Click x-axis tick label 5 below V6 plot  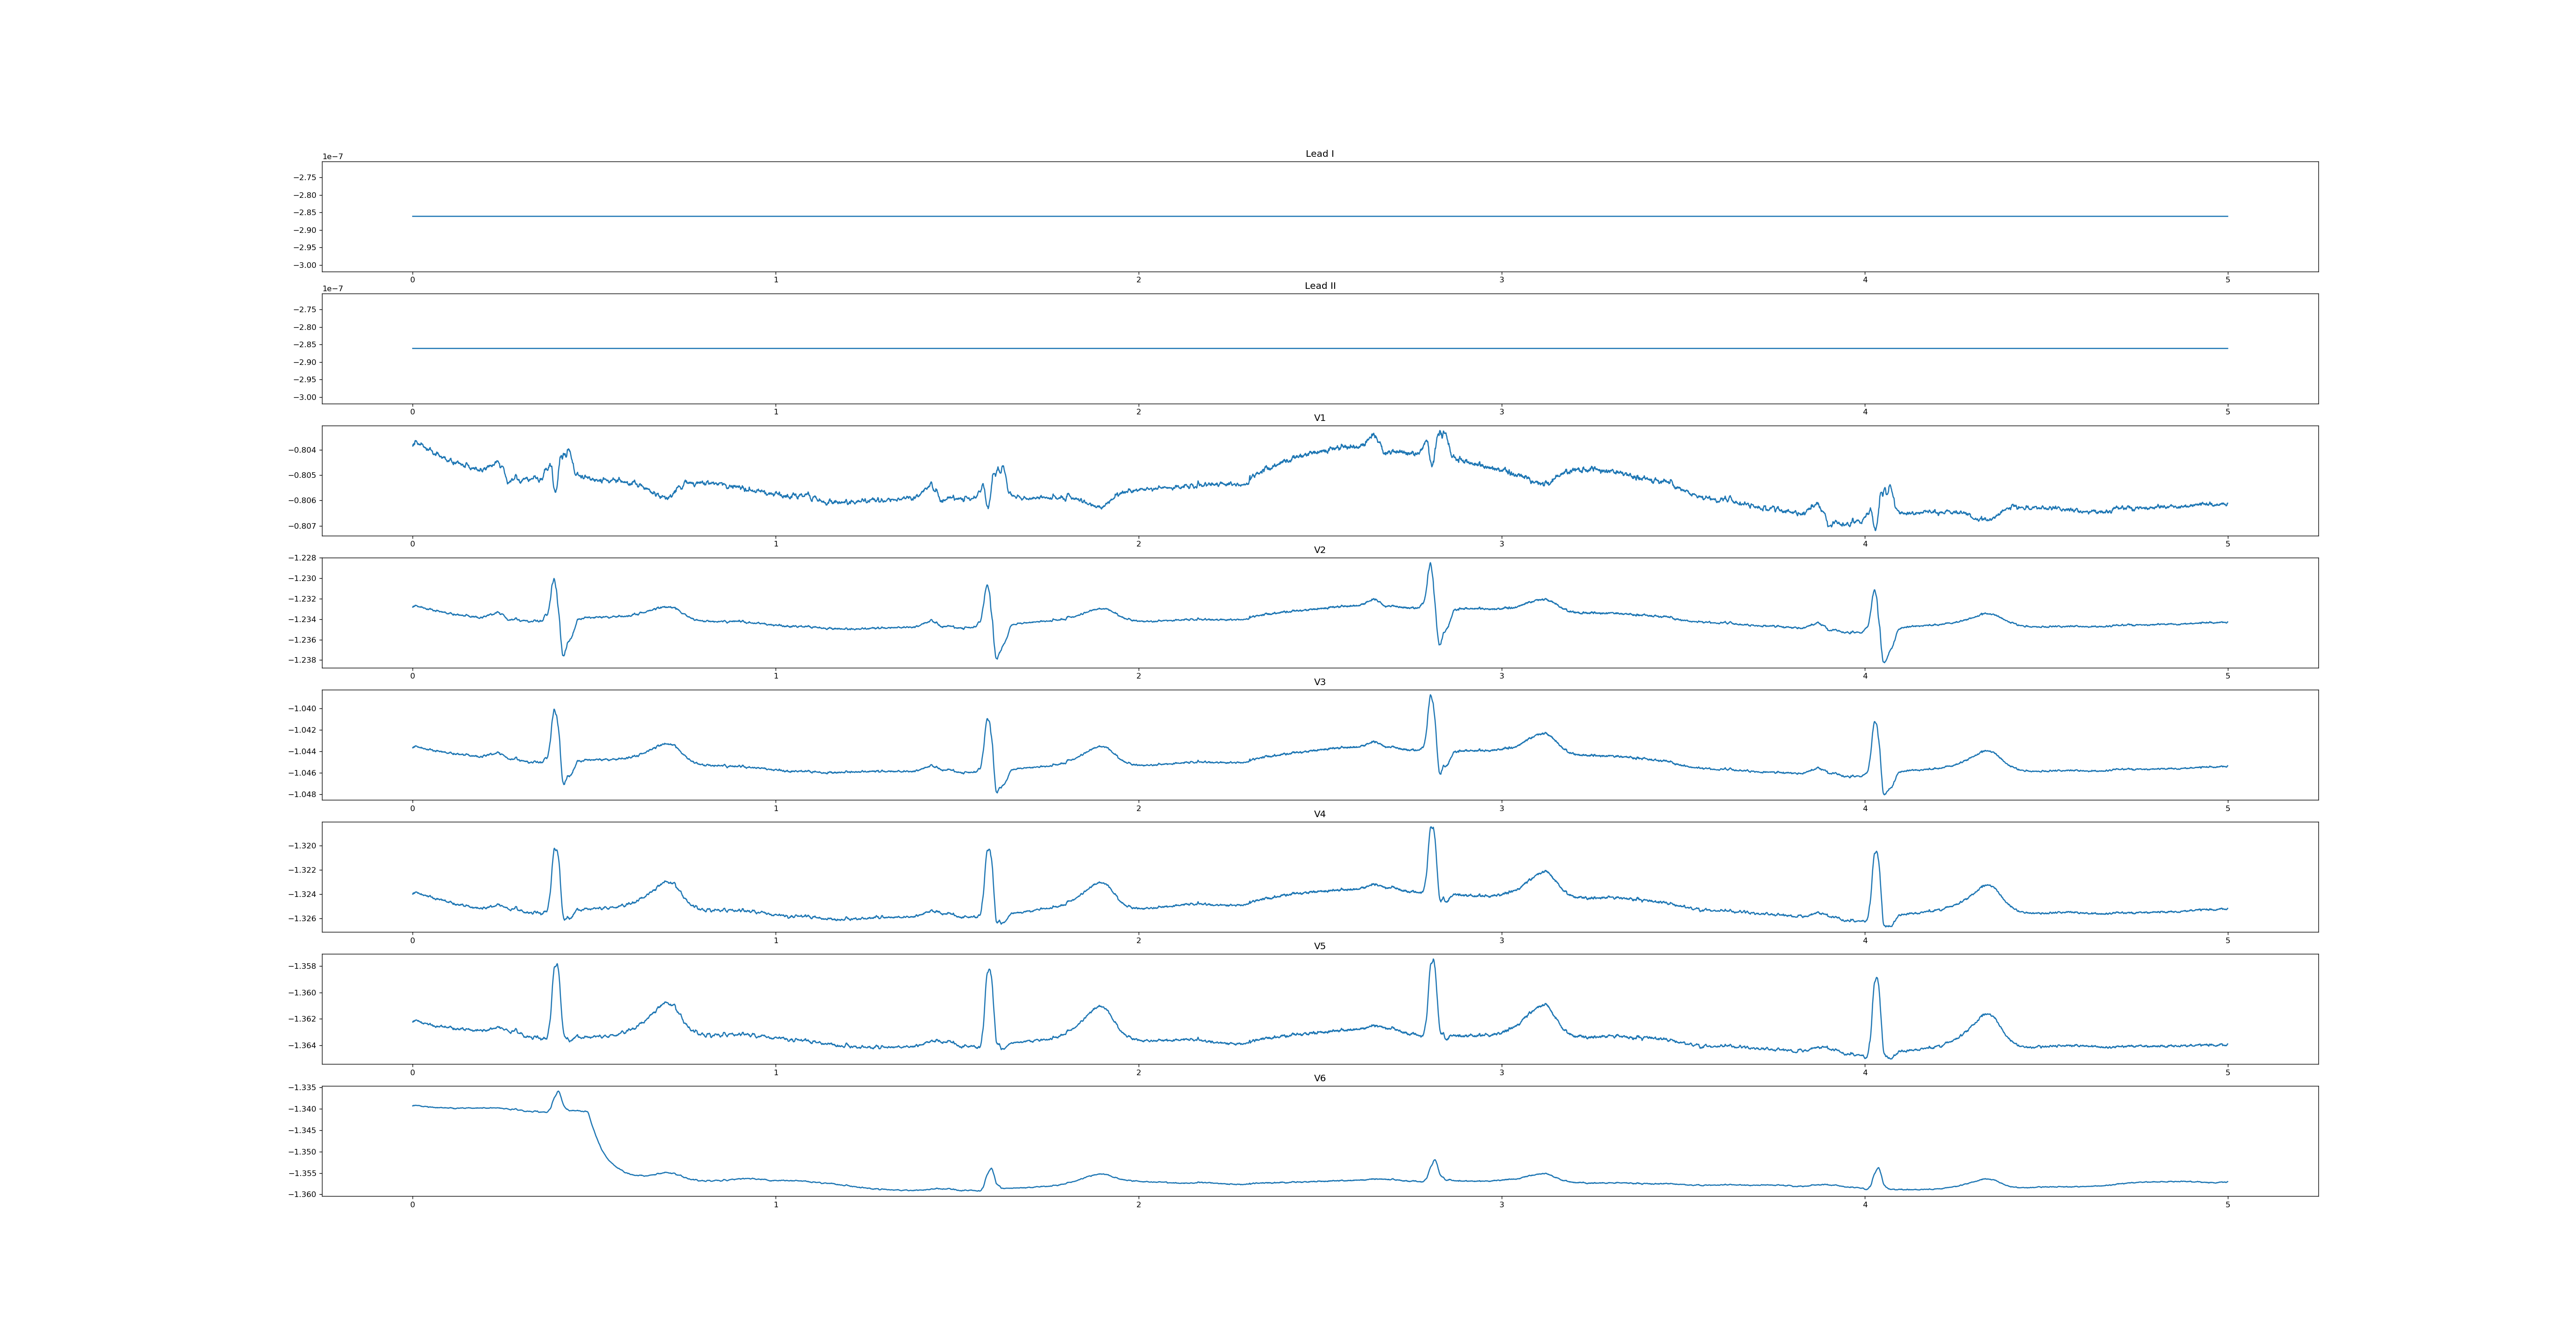coord(2227,1204)
